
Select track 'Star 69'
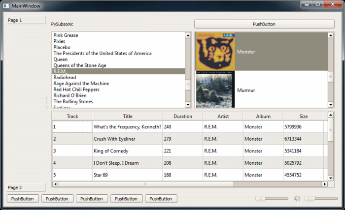(127, 175)
